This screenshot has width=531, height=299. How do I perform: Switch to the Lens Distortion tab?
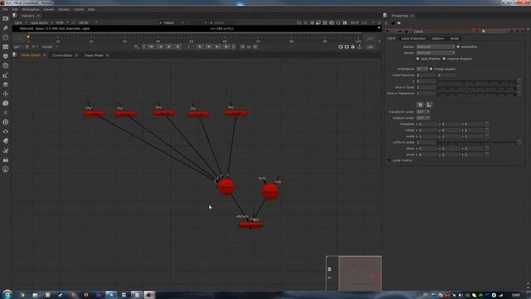(413, 38)
